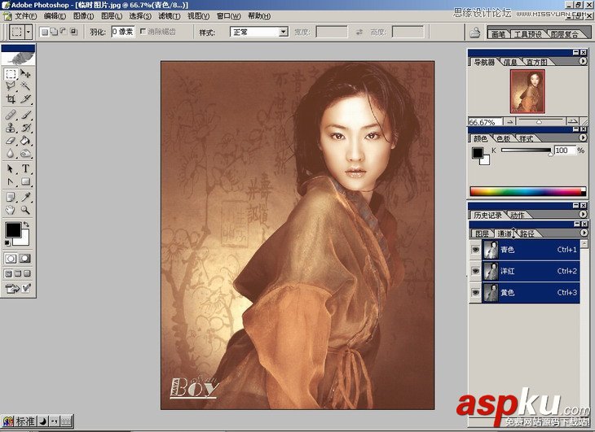Image resolution: width=595 pixels, height=432 pixels.
Task: Switch to full screen mode
Action: coord(27,273)
